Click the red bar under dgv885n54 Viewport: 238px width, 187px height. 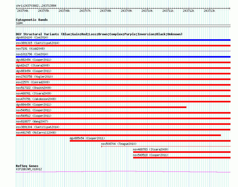point(150,141)
